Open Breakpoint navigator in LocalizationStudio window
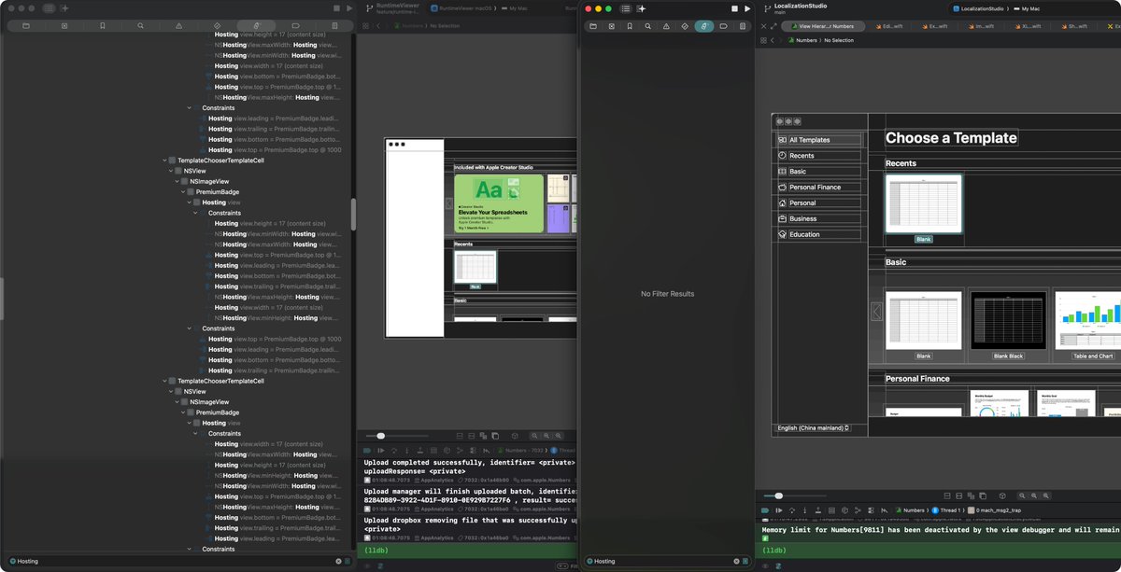Screen dimensions: 1121x572 point(724,26)
